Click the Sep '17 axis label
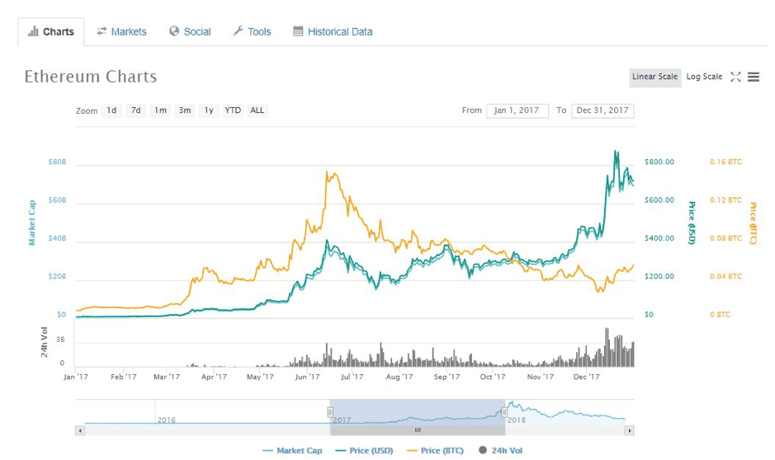The width and height of the screenshot is (775, 460). (447, 377)
